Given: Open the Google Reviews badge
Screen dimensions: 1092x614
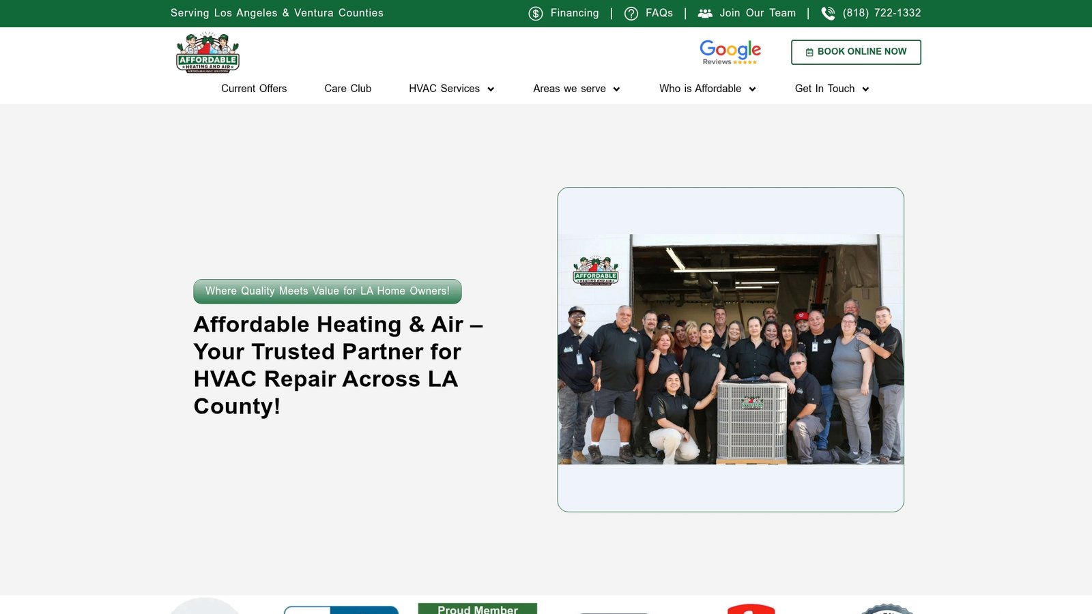Looking at the screenshot, I should tap(730, 53).
